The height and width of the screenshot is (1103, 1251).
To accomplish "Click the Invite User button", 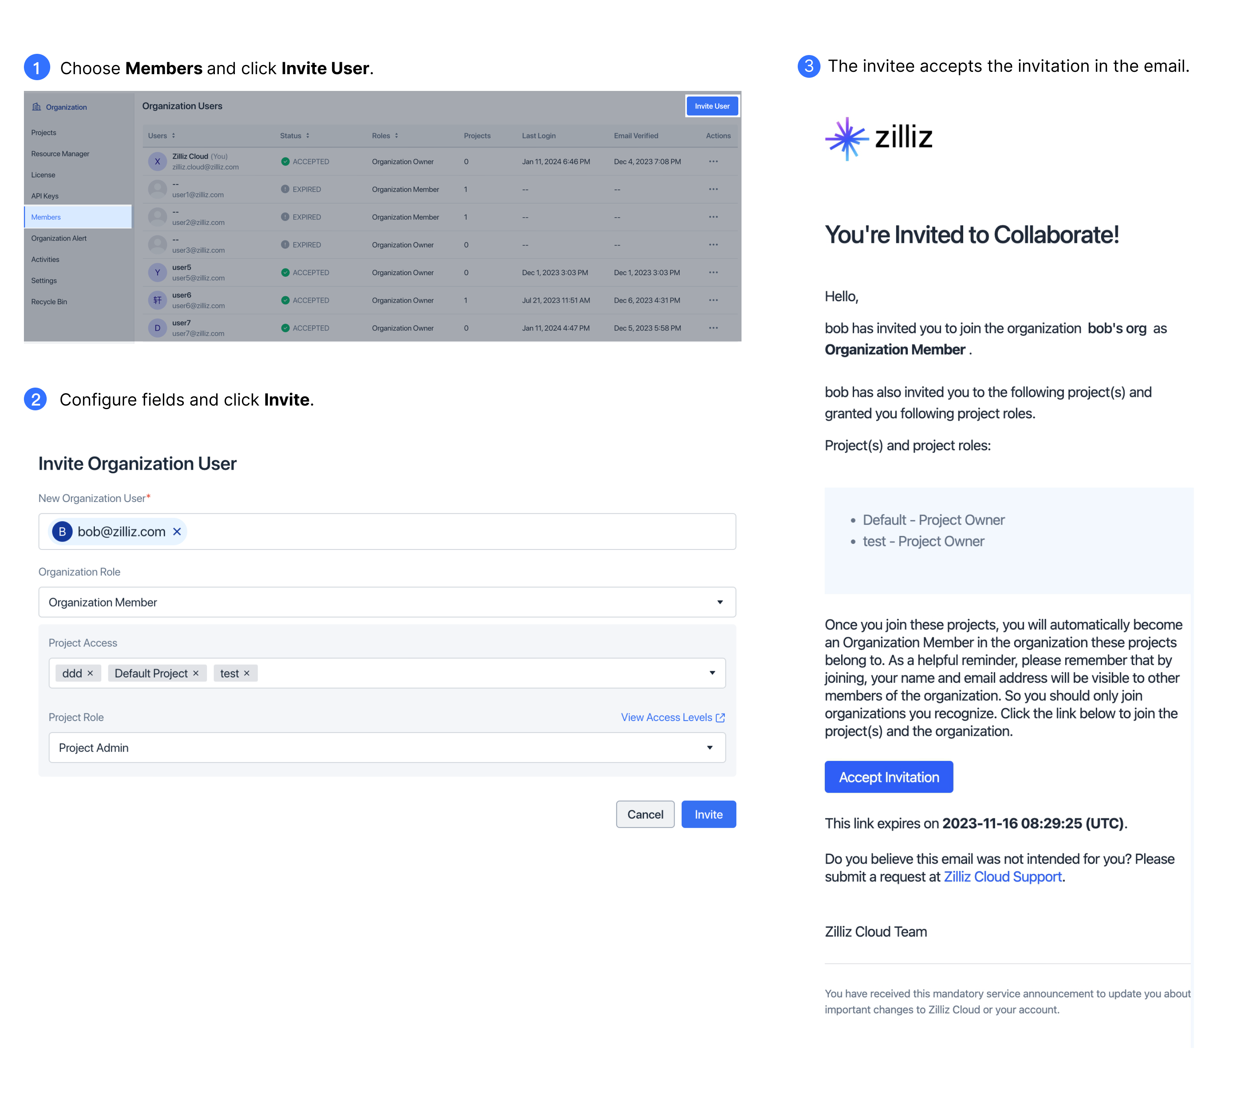I will click(x=712, y=106).
